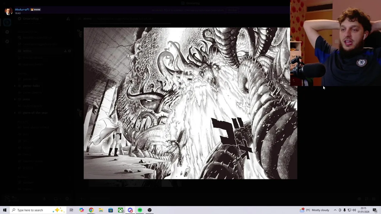Open the network status tray icon

349,210
